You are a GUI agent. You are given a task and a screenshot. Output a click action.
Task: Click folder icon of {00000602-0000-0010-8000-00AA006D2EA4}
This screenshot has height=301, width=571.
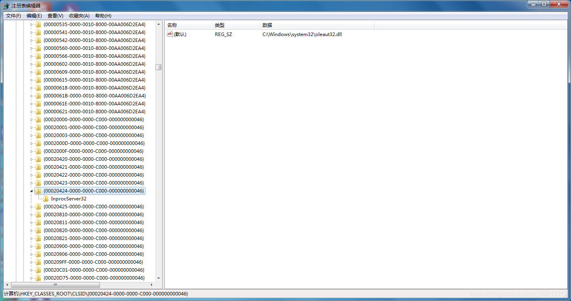pyautogui.click(x=38, y=64)
